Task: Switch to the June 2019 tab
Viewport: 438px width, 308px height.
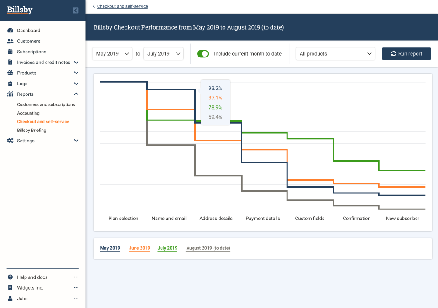Action: click(139, 248)
